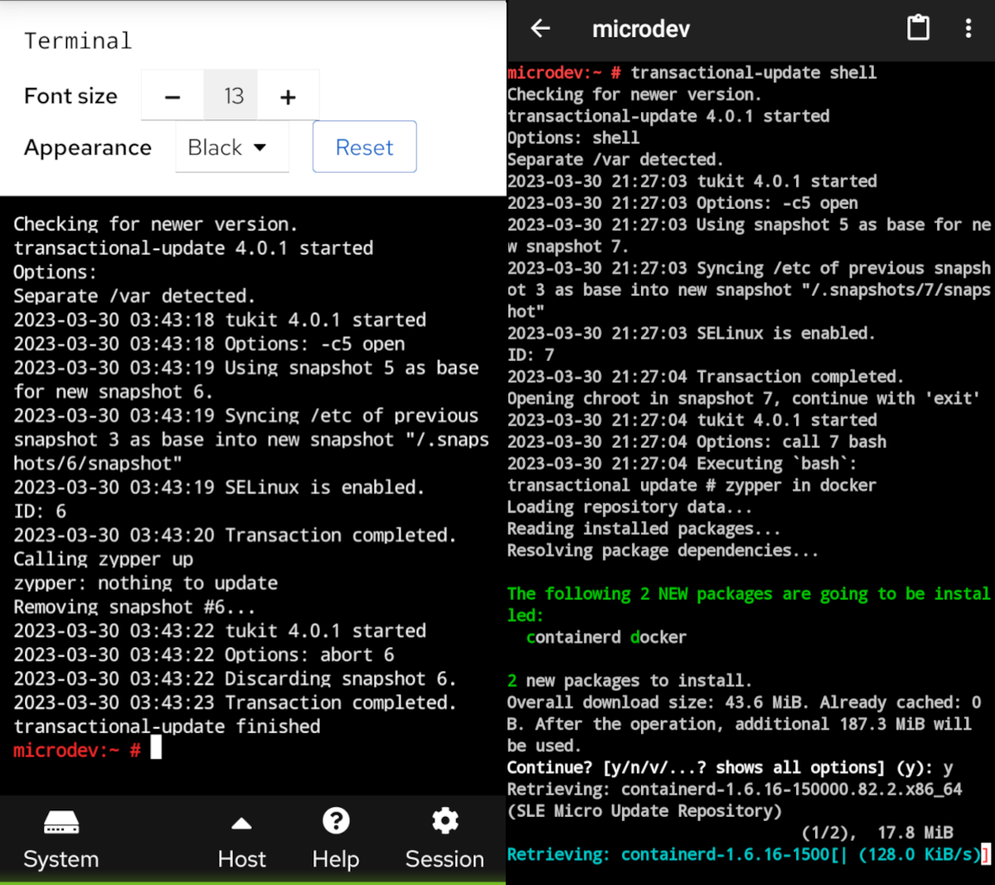The width and height of the screenshot is (995, 885).
Task: Tap the Help label at the bottom
Action: (335, 859)
